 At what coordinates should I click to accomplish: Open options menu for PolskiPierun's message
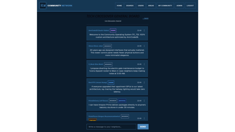point(144,118)
